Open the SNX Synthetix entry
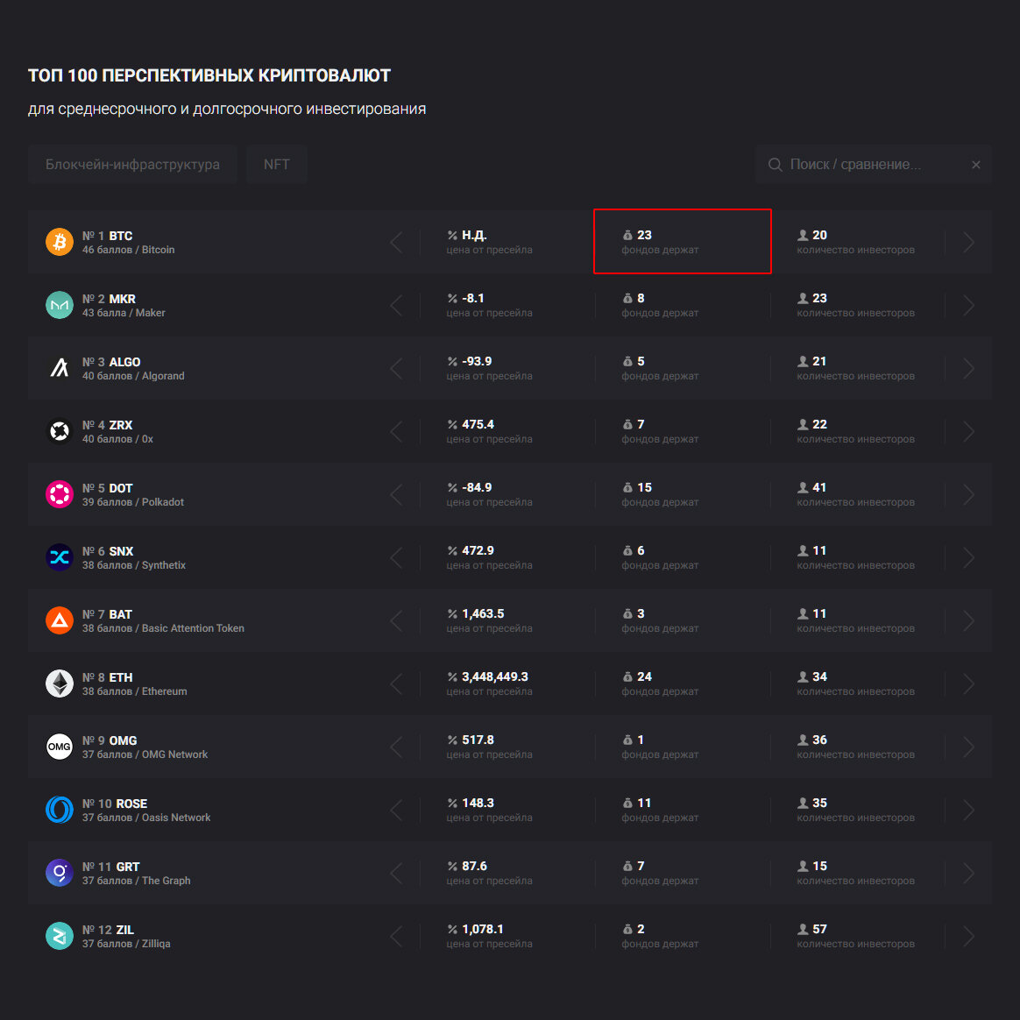This screenshot has height=1020, width=1020. coord(133,557)
